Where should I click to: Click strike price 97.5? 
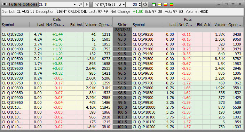point(122,83)
